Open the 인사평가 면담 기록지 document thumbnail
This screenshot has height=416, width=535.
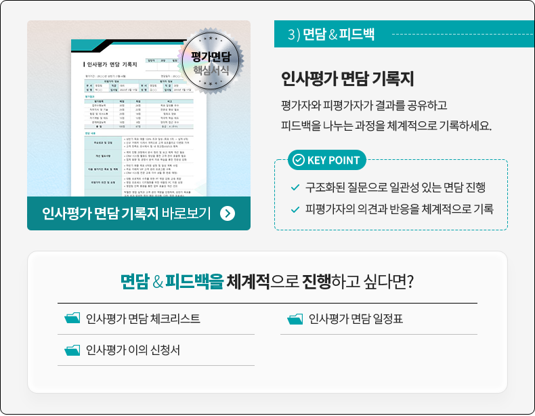(139, 118)
